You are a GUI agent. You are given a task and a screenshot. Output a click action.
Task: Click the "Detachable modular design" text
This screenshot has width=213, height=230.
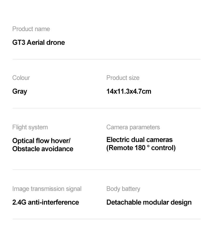pos(149,202)
